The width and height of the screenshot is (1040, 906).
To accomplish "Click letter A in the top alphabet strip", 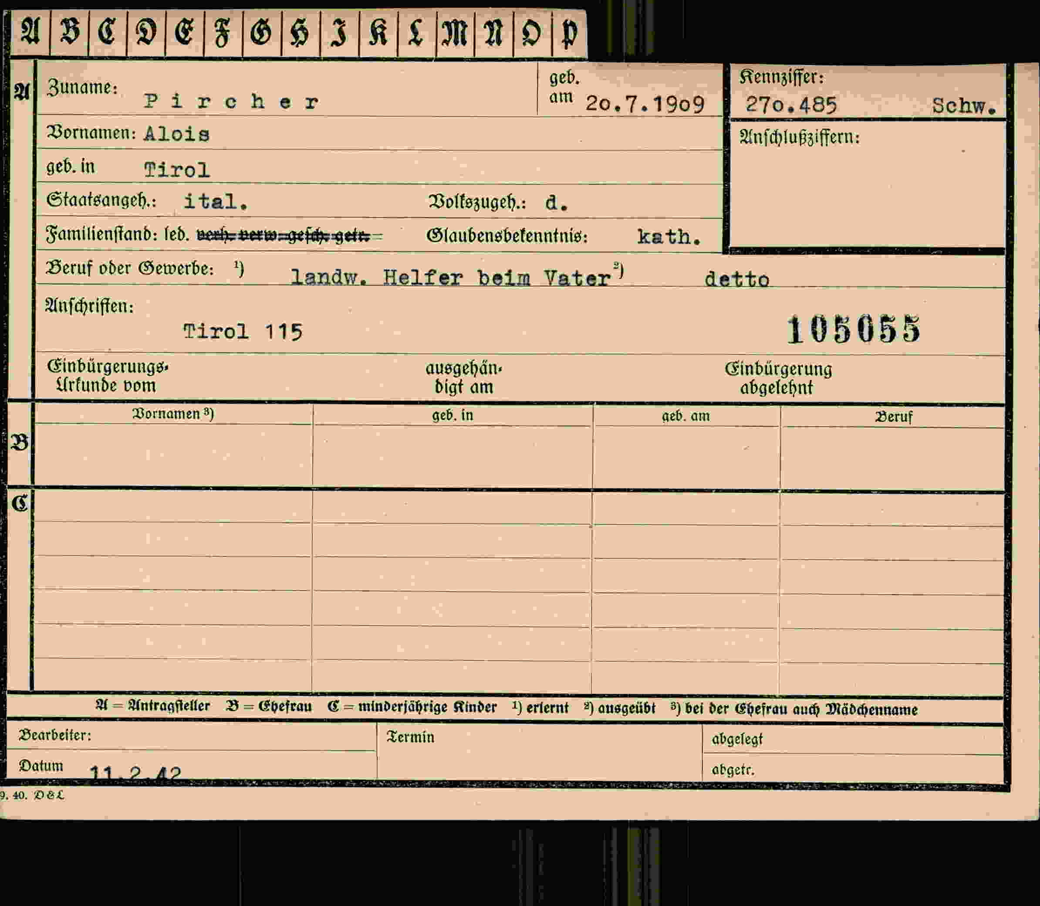I will click(x=30, y=31).
